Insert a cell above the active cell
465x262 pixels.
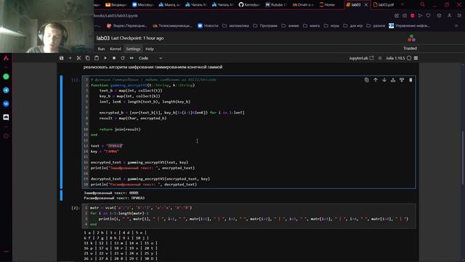[x=393, y=80]
